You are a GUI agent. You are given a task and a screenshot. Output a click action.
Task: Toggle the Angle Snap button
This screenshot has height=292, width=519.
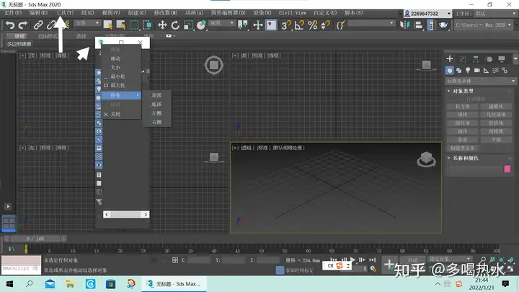click(299, 25)
